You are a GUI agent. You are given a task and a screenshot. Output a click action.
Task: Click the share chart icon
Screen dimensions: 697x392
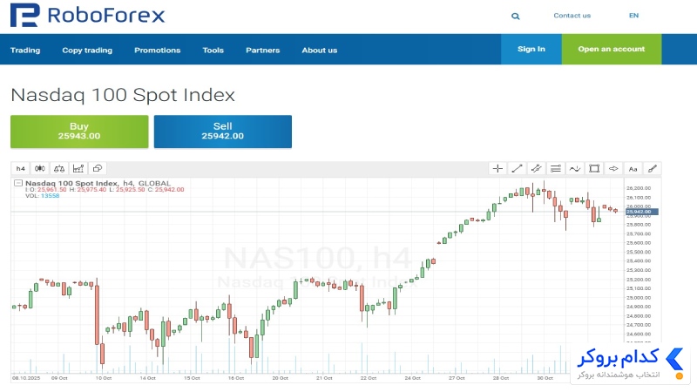98,168
